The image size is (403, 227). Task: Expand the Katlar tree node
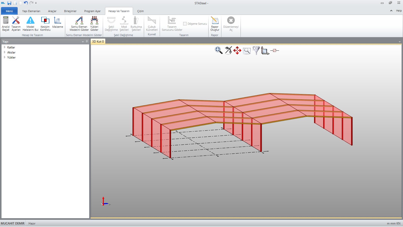[x=5, y=47]
